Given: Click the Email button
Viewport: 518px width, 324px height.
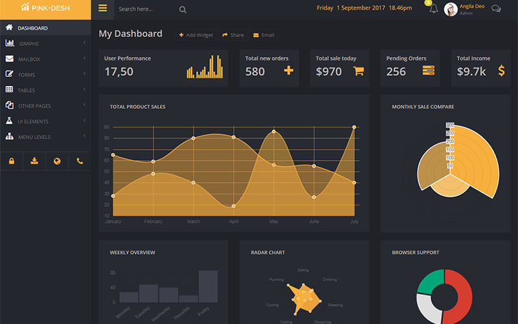Looking at the screenshot, I should pos(264,35).
